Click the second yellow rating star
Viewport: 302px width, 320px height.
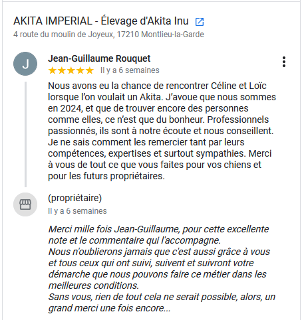click(x=62, y=70)
